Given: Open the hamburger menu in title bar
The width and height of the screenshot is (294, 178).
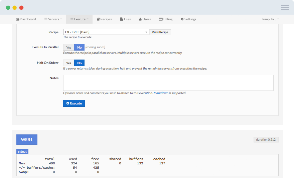Looking at the screenshot, I should point(285,8).
